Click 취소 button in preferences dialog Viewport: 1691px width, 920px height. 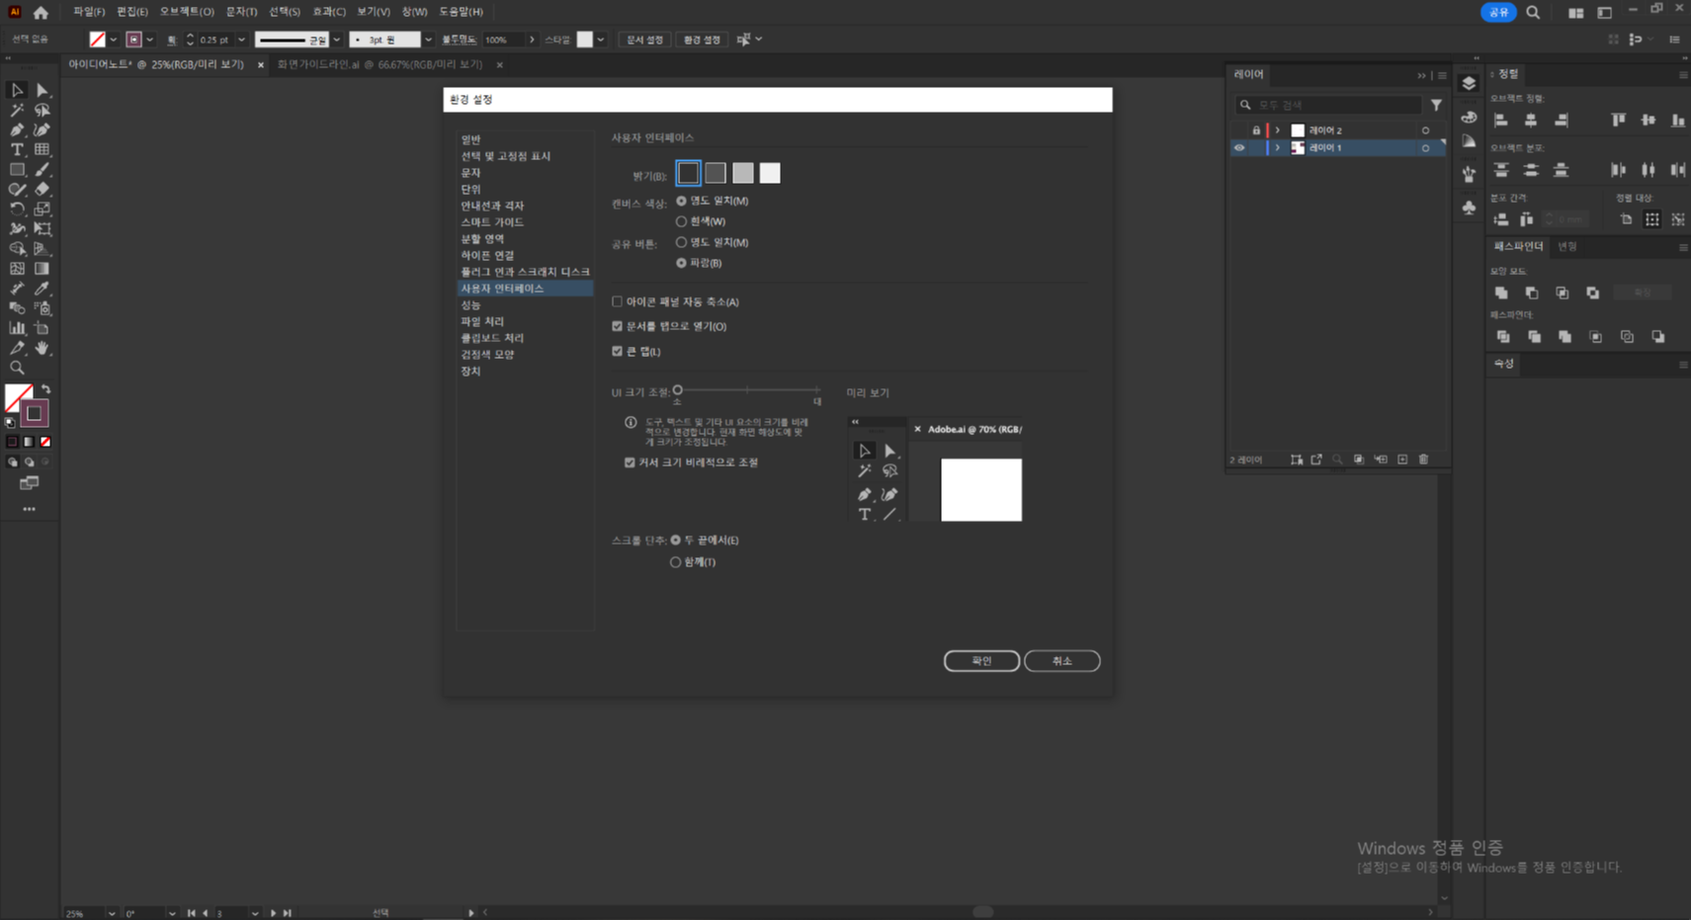click(x=1061, y=661)
